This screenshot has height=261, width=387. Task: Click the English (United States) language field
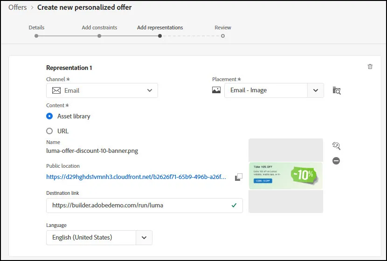click(91, 238)
